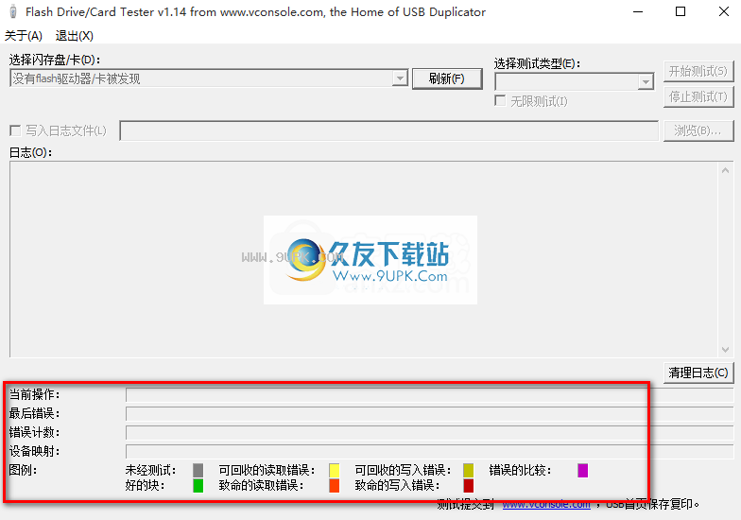This screenshot has height=520, width=741.
Task: Click the olive 可回收的写入错误 swatch
Action: click(x=469, y=471)
